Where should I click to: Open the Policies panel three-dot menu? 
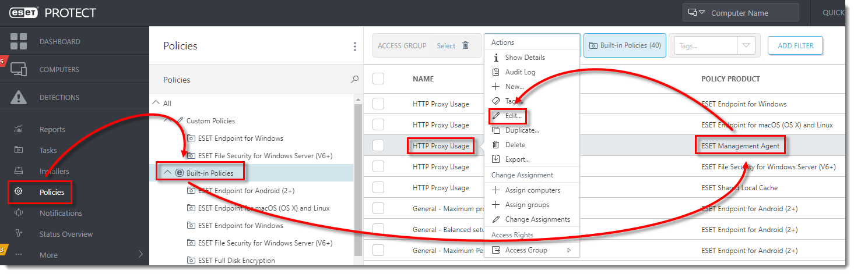tap(355, 46)
